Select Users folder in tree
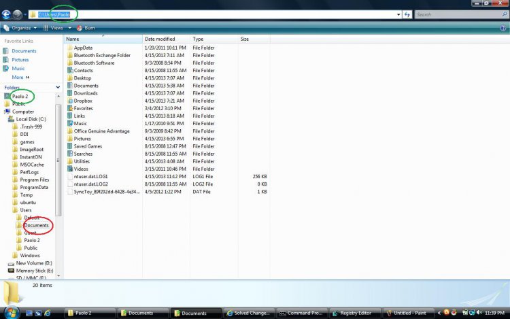510x319 pixels. (26, 210)
